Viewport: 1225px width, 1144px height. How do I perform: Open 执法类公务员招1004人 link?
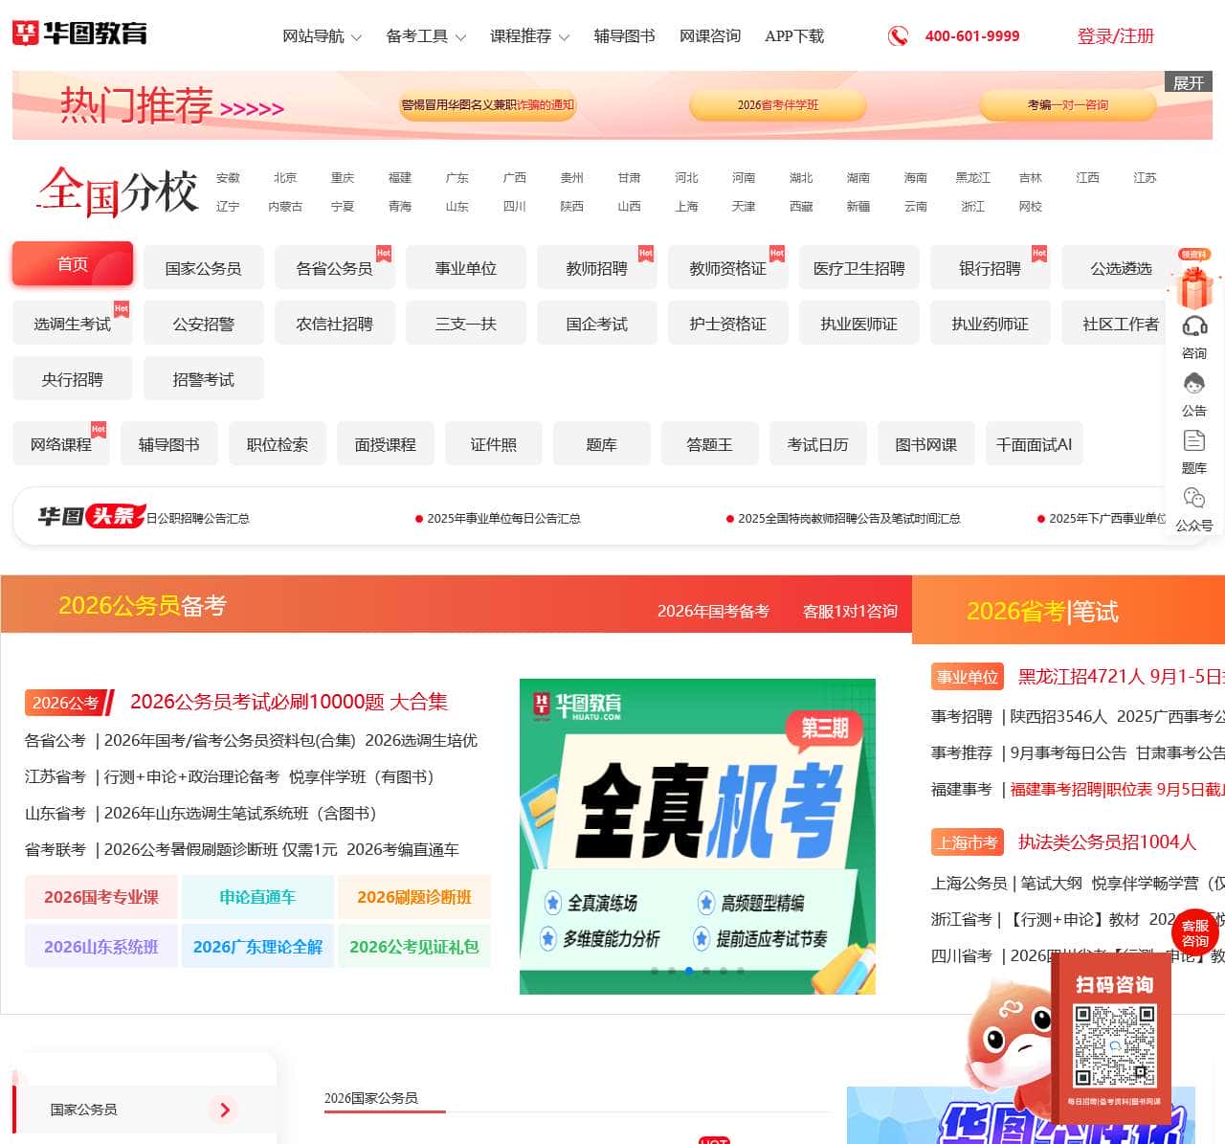[x=1107, y=841]
